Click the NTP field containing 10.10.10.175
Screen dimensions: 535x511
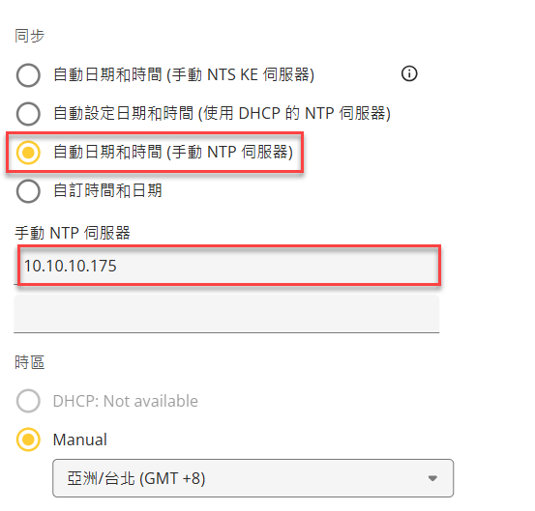click(x=229, y=266)
